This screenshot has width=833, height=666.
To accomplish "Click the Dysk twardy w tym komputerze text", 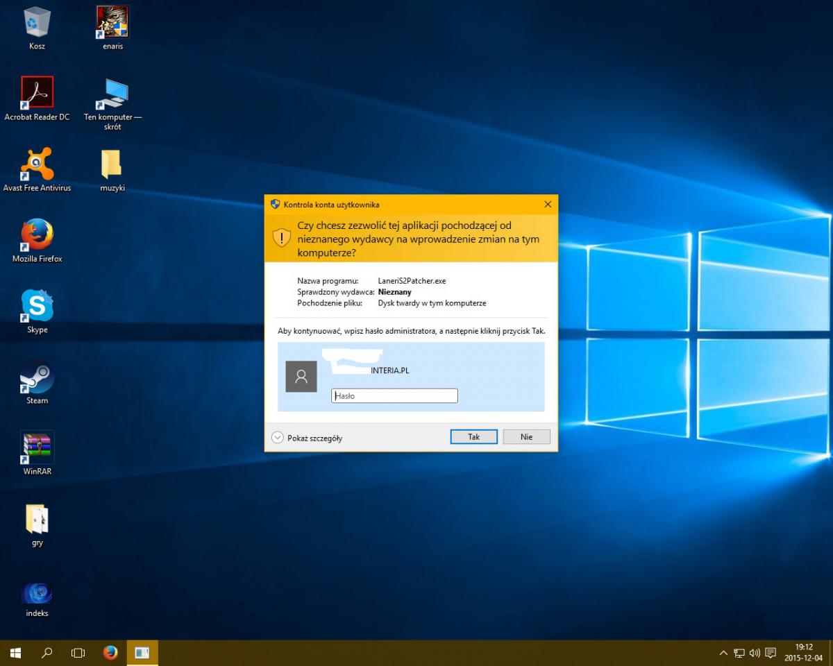I will pos(432,303).
